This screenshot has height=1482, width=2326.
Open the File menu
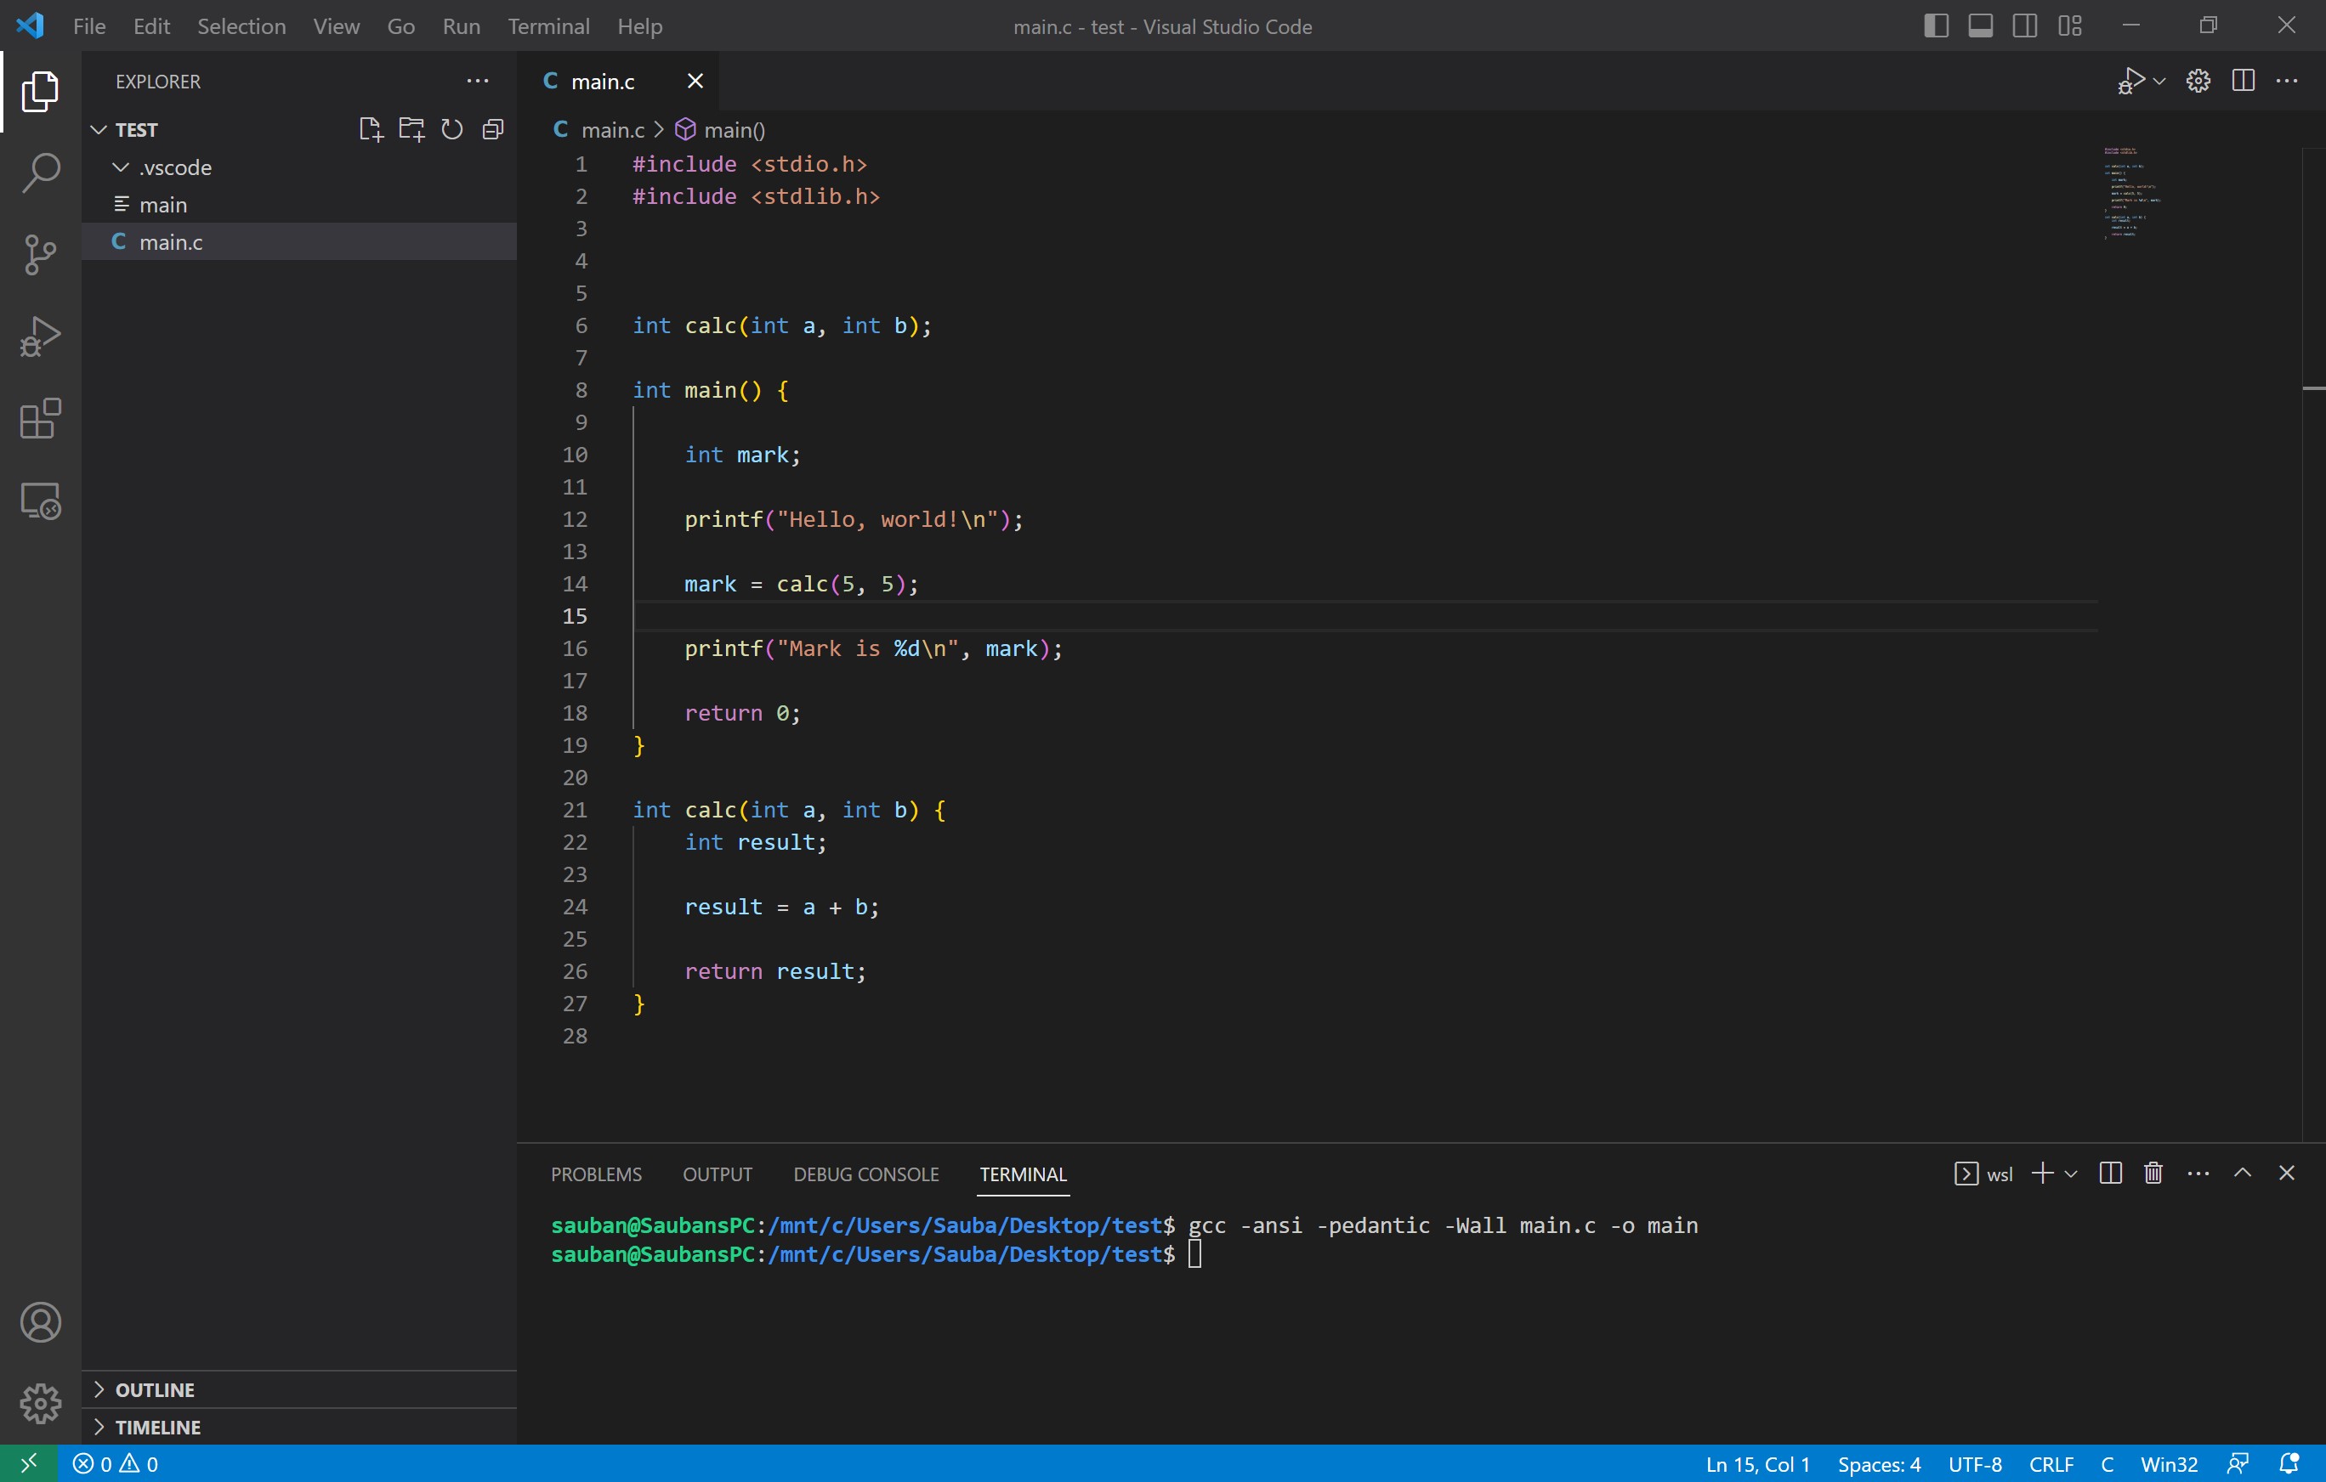(89, 26)
